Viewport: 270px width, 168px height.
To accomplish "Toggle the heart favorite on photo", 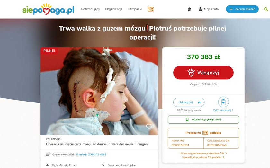I will coord(149,127).
